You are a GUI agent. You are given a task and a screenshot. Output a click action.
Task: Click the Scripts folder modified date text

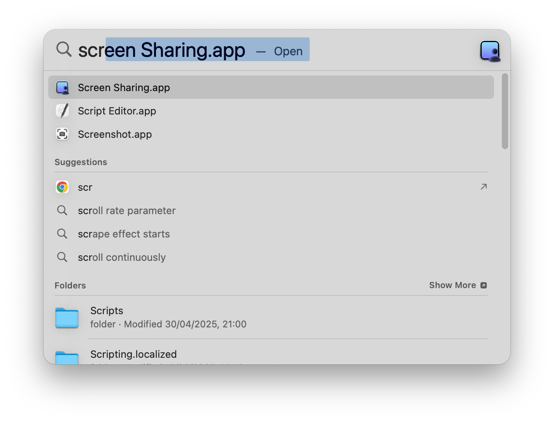pyautogui.click(x=185, y=324)
